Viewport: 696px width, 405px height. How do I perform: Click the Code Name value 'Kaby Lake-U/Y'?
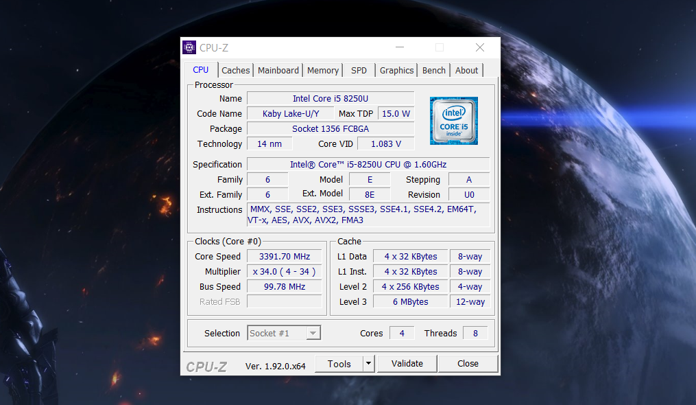click(290, 113)
